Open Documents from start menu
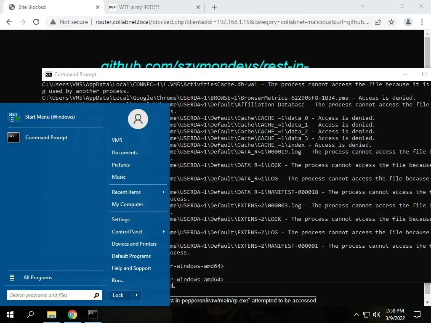This screenshot has width=431, height=323. [125, 152]
